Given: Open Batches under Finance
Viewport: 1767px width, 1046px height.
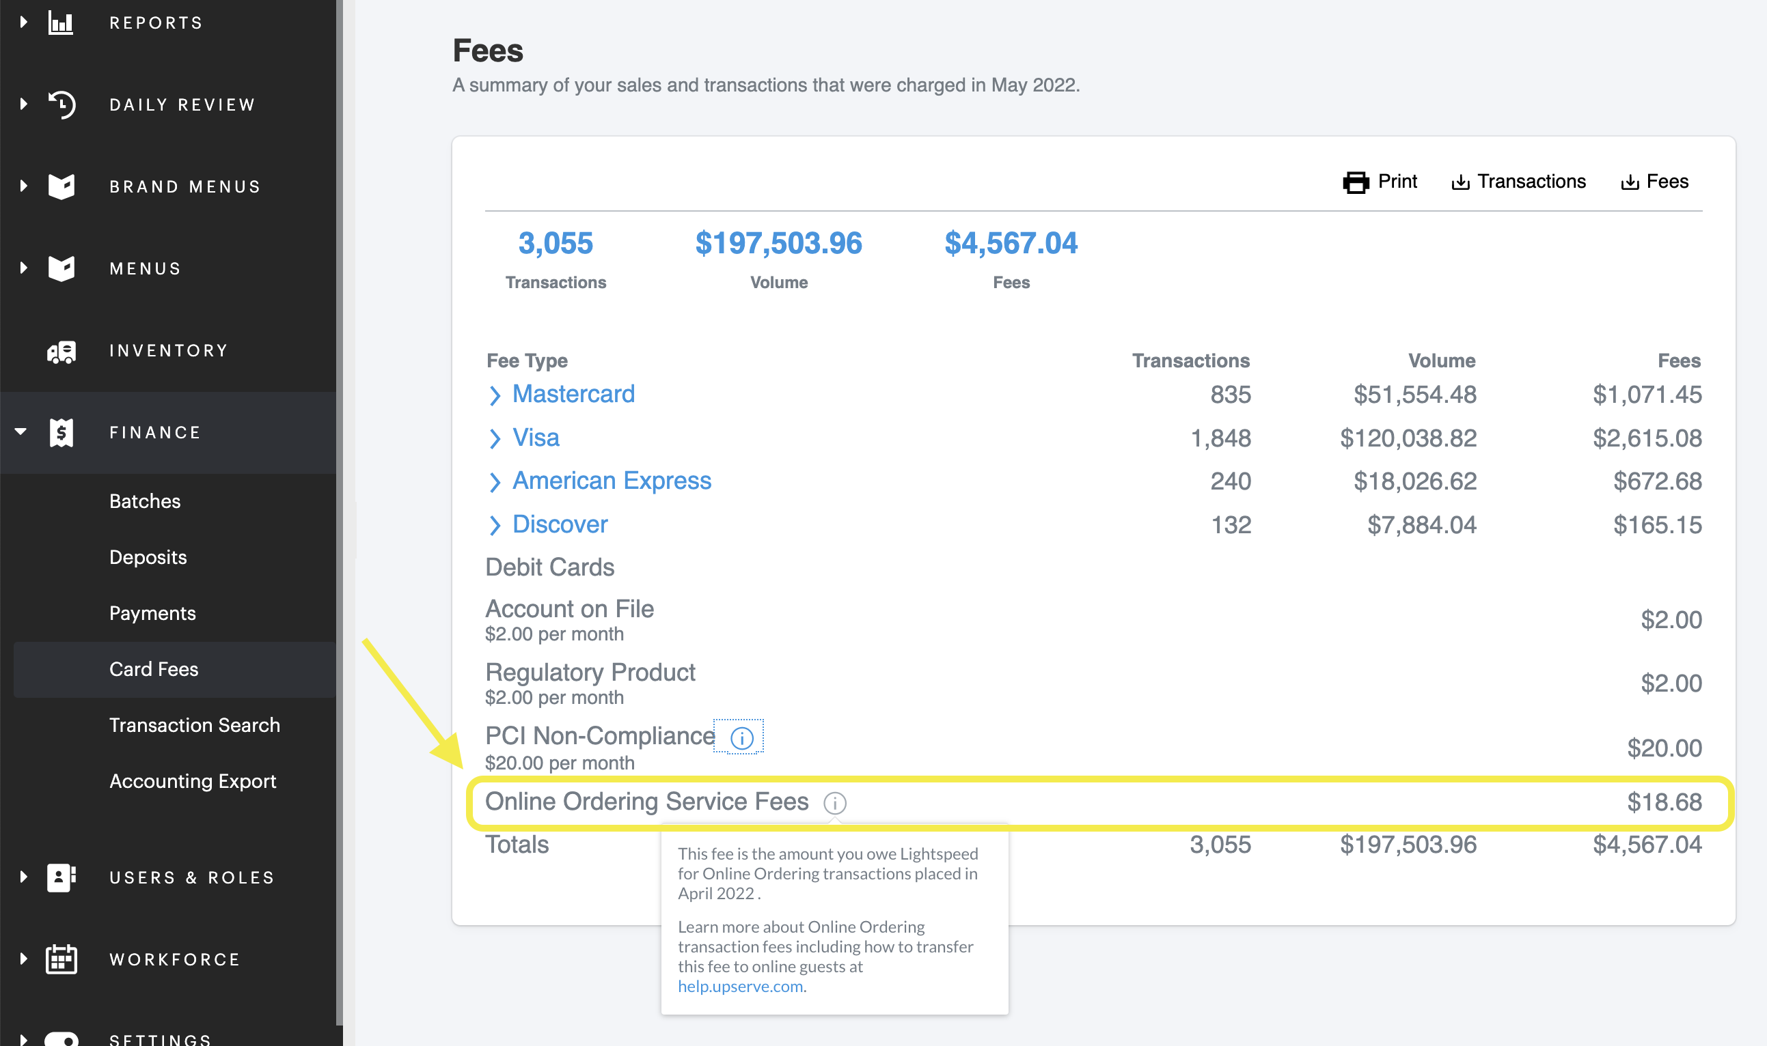Looking at the screenshot, I should tap(145, 501).
